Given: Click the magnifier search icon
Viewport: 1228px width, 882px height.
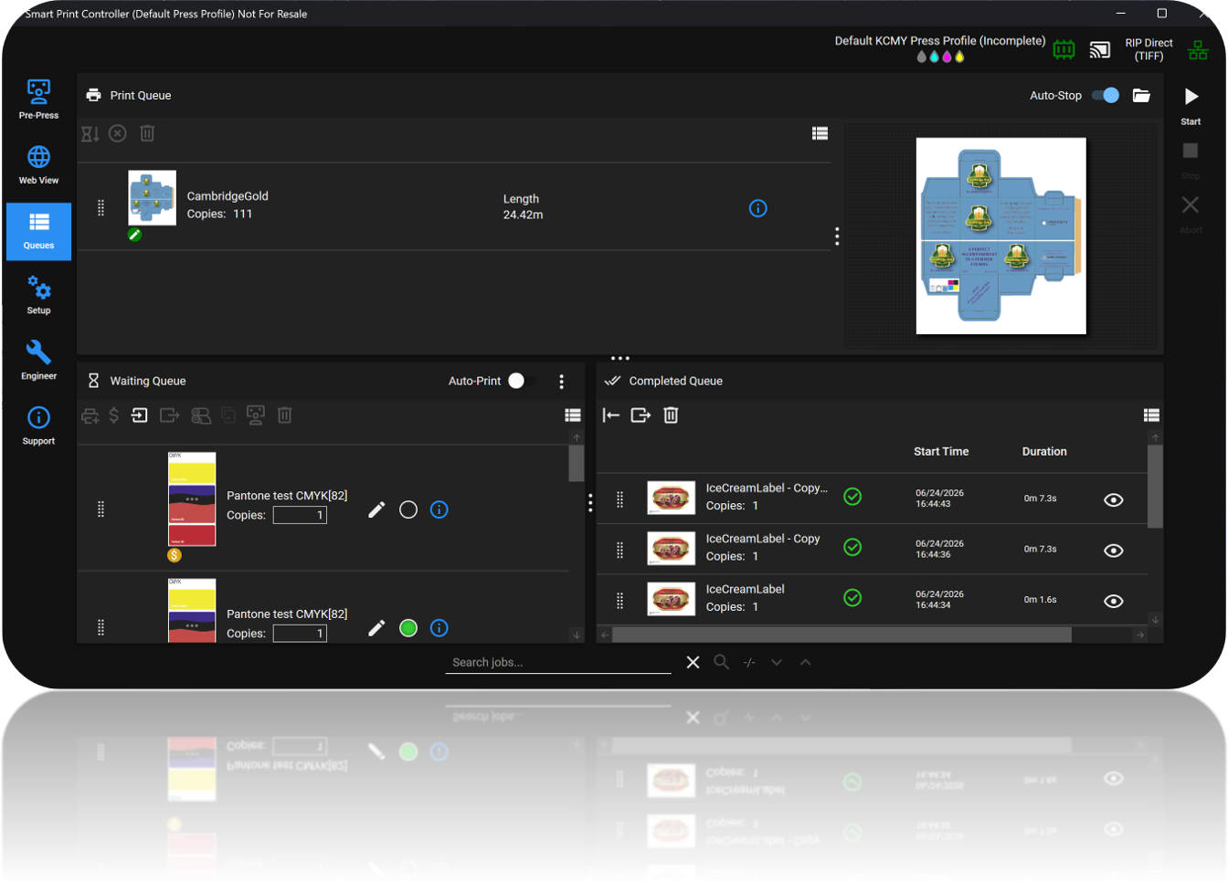Looking at the screenshot, I should 722,663.
